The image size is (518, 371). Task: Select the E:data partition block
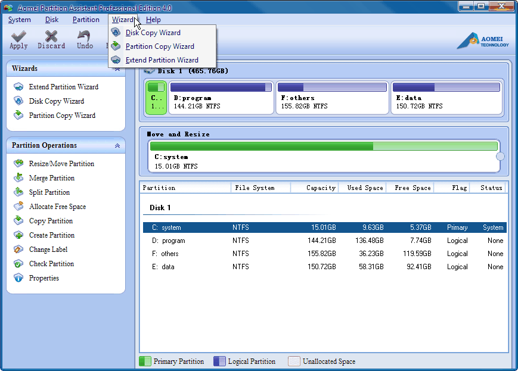click(x=446, y=98)
